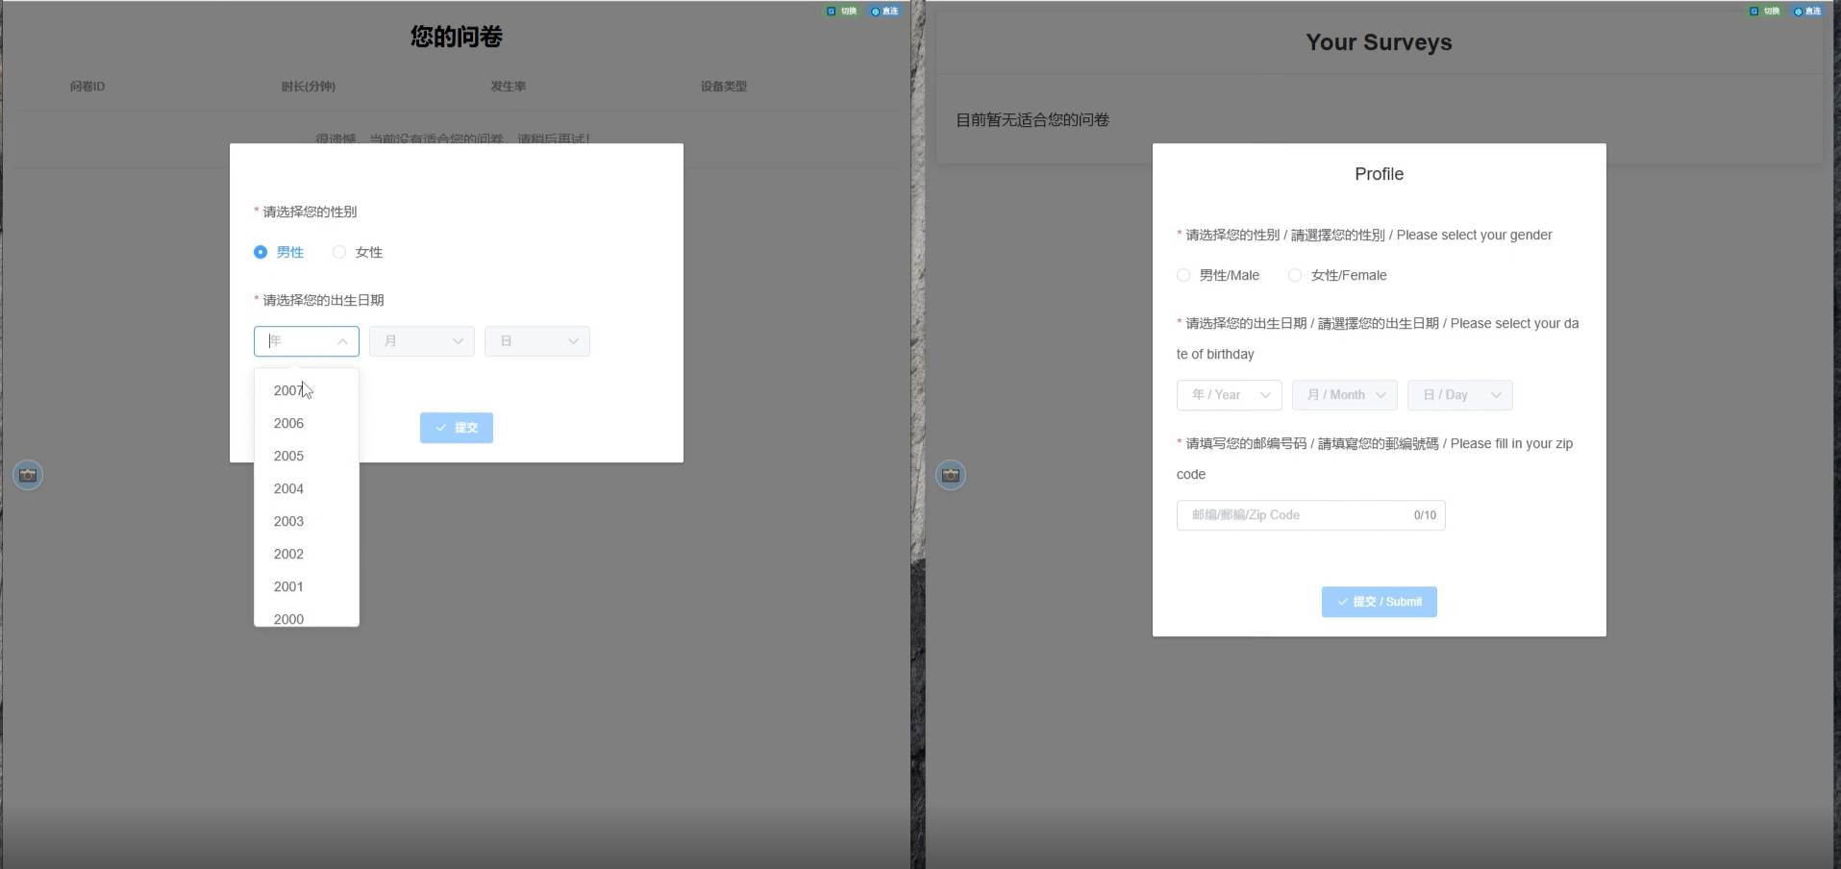Screen dimensions: 1841x869
Task: Expand the 年 / Year dropdown
Action: click(x=1230, y=395)
